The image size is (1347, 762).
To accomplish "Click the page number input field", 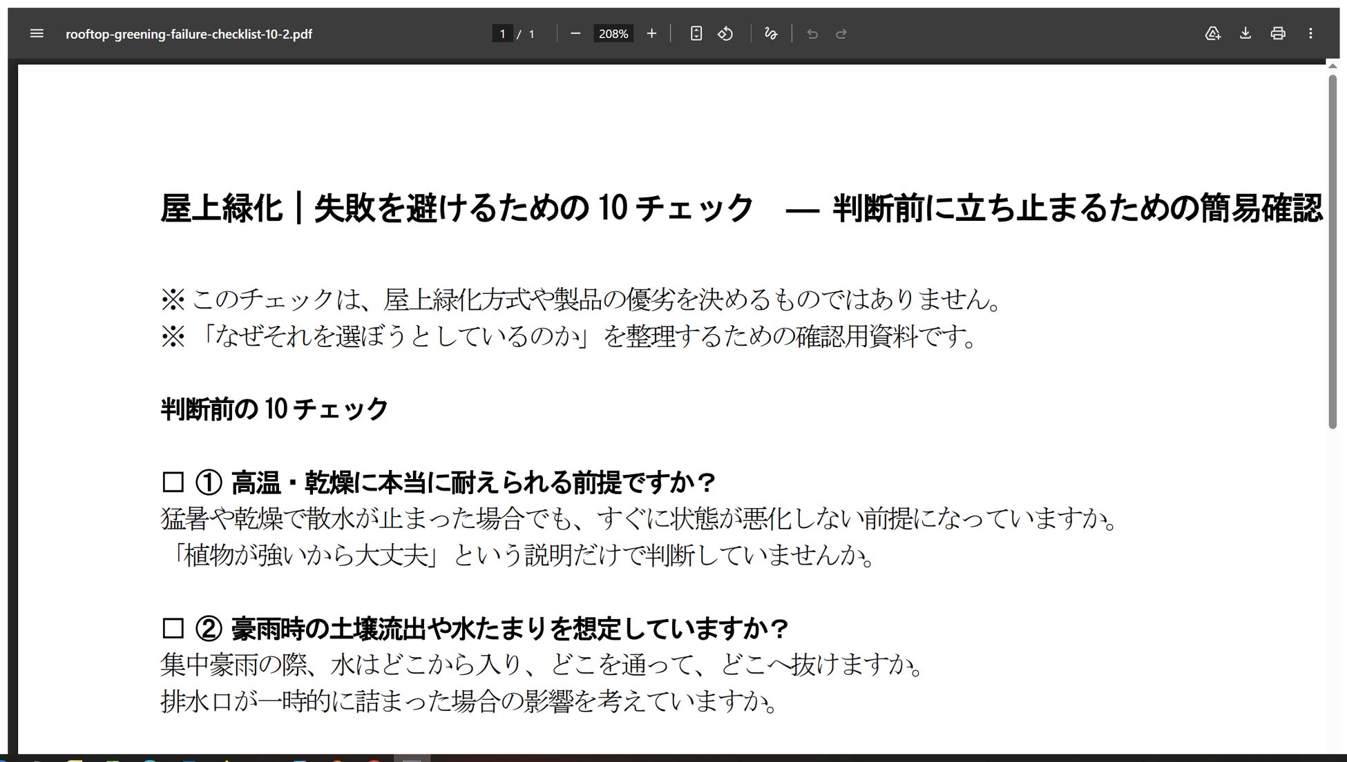I will pos(502,34).
